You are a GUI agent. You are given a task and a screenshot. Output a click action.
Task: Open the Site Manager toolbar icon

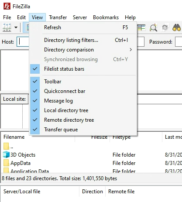pos(7,27)
